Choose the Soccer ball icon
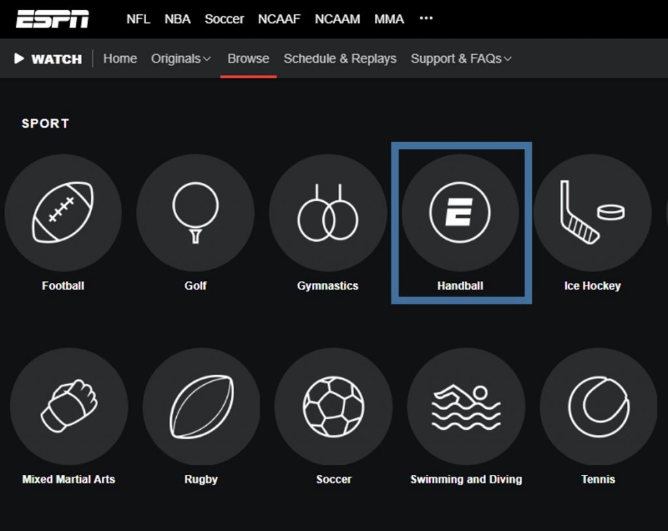 (x=333, y=406)
